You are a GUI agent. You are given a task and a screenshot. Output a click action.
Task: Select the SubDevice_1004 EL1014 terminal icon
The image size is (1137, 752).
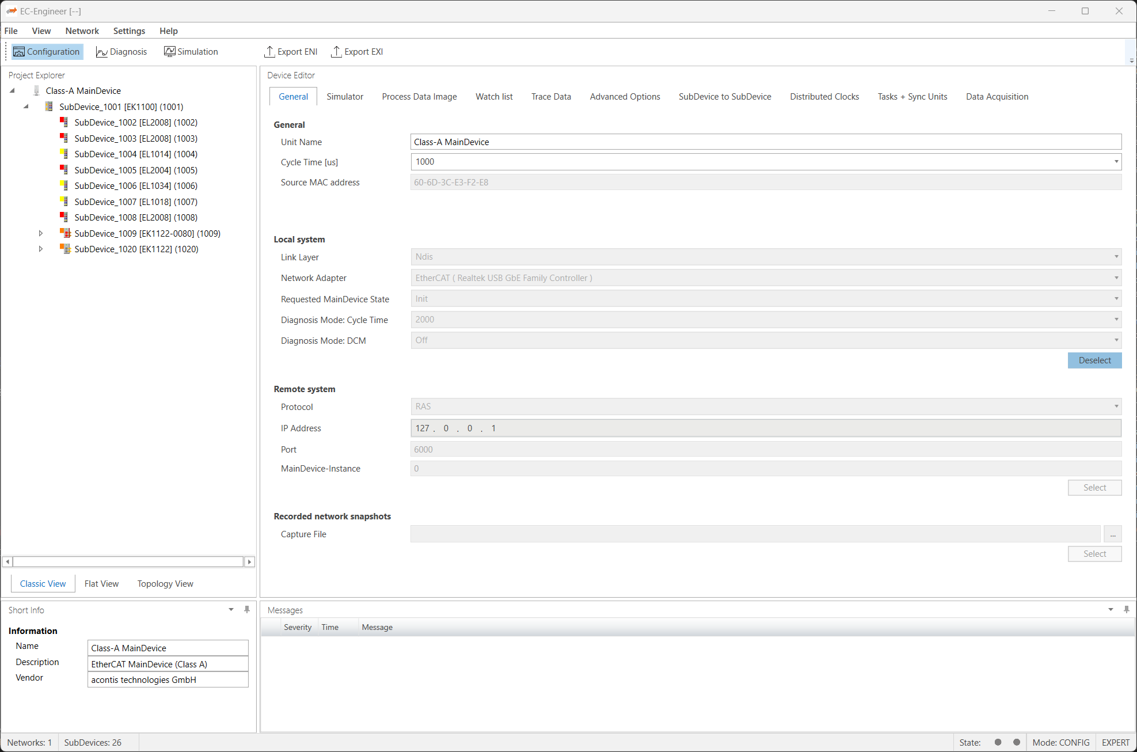64,154
